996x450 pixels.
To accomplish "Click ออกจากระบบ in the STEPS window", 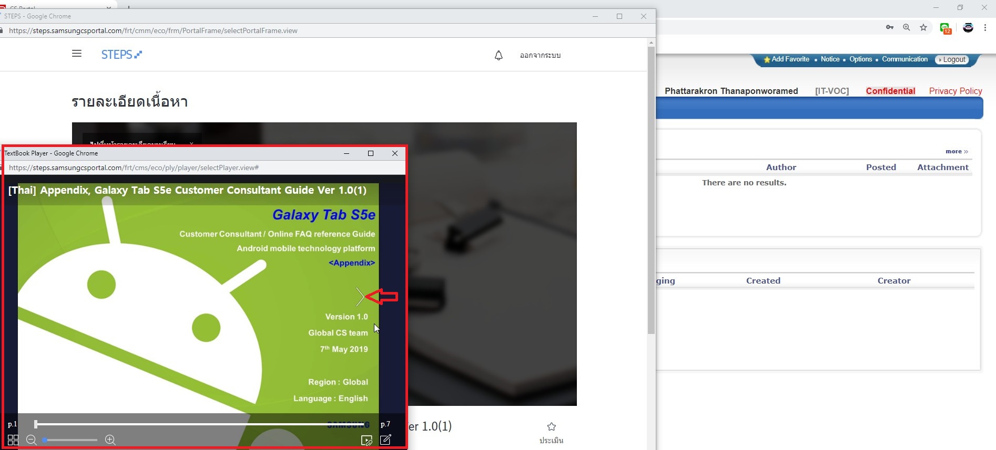I will click(x=540, y=55).
